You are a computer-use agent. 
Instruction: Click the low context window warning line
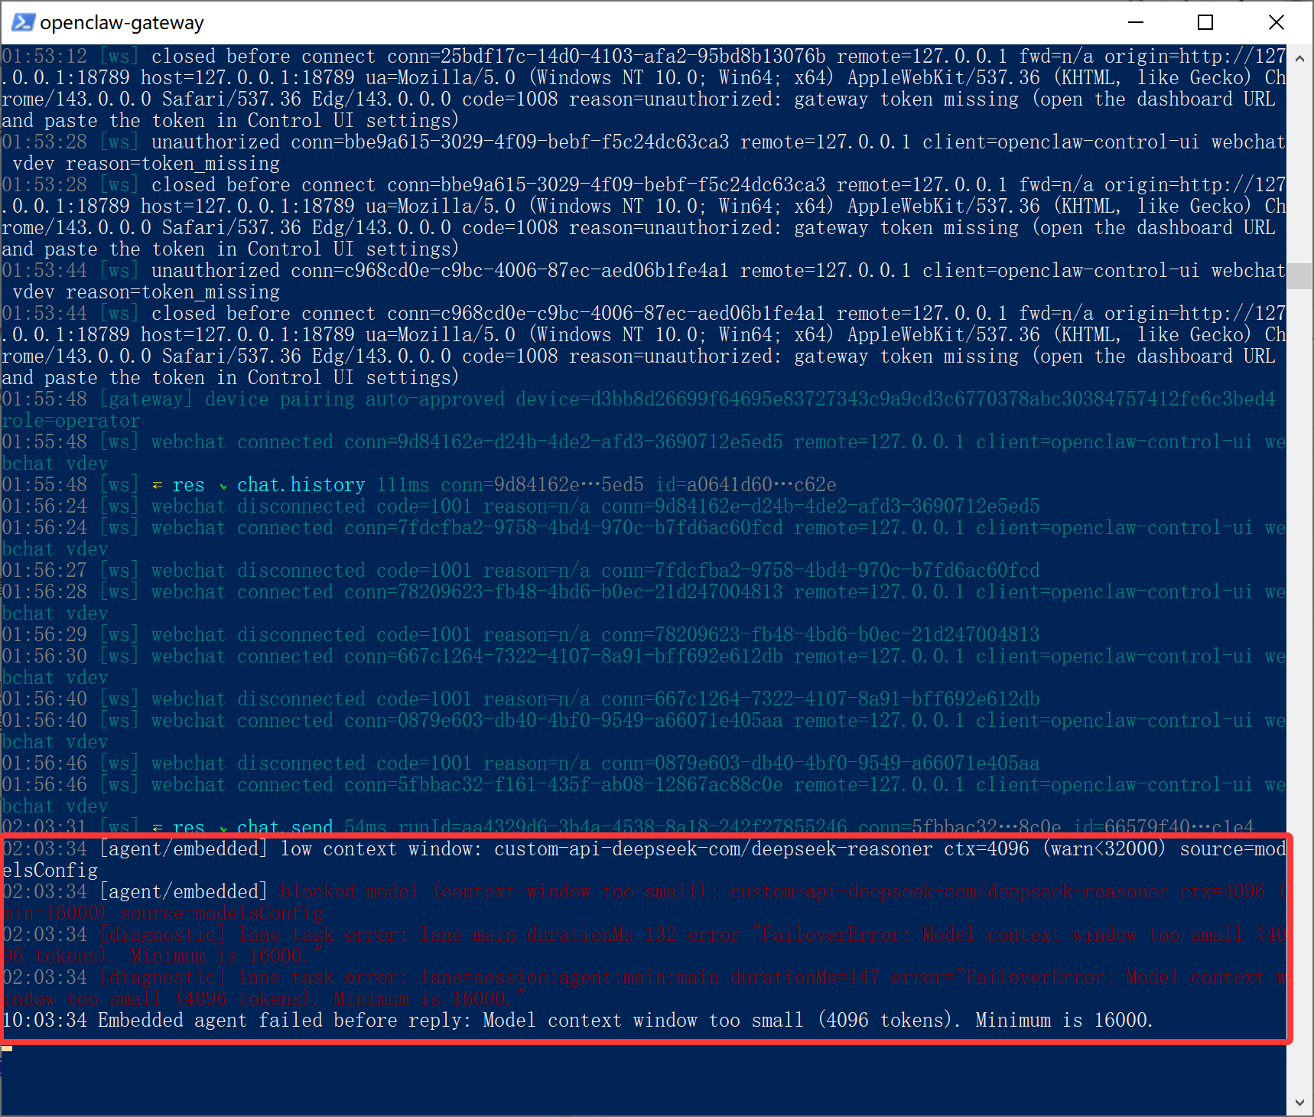643,859
